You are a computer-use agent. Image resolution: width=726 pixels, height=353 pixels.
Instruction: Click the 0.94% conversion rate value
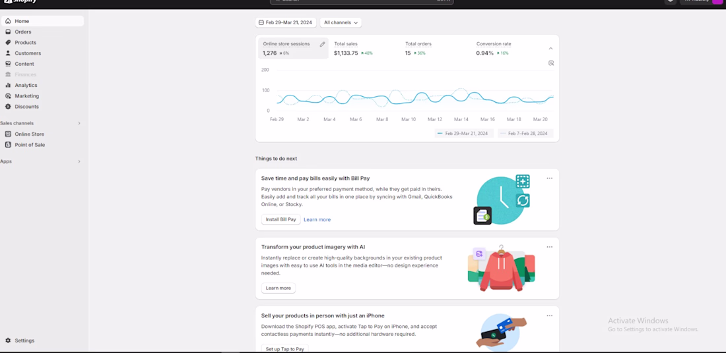pyautogui.click(x=485, y=53)
